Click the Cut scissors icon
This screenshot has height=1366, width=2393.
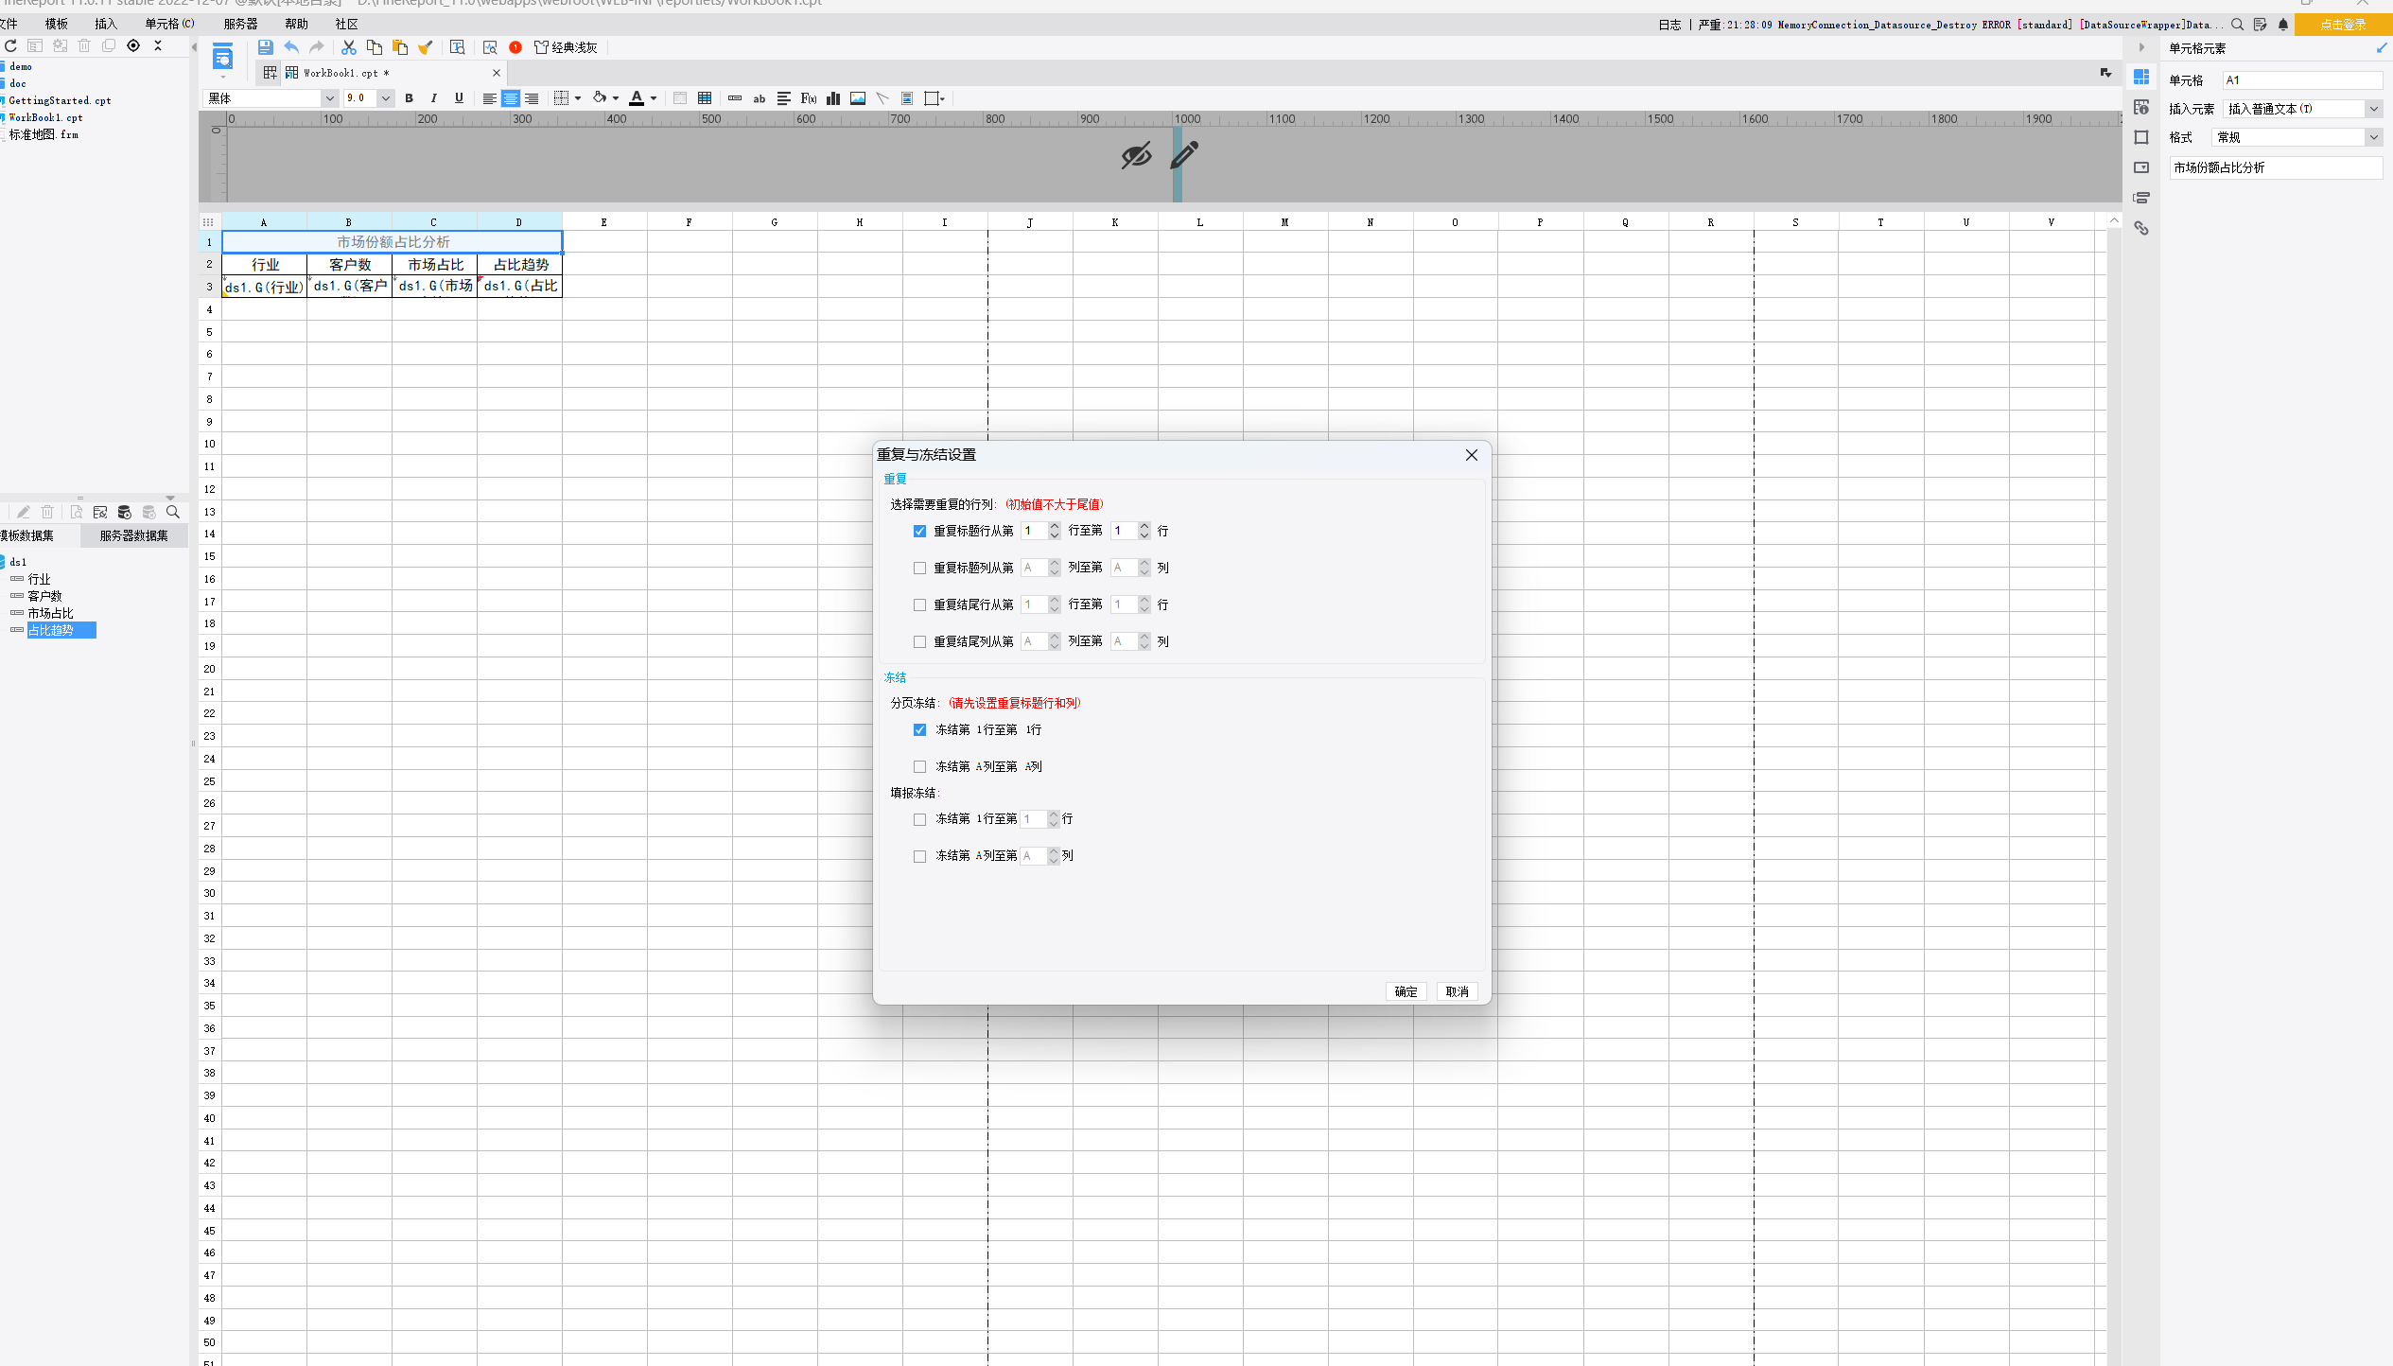pos(349,47)
